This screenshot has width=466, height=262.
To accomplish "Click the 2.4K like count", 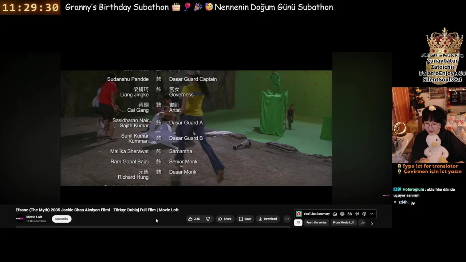I will [197, 219].
